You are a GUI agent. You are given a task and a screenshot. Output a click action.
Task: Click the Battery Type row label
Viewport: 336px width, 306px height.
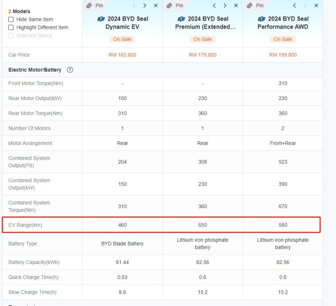click(x=23, y=244)
